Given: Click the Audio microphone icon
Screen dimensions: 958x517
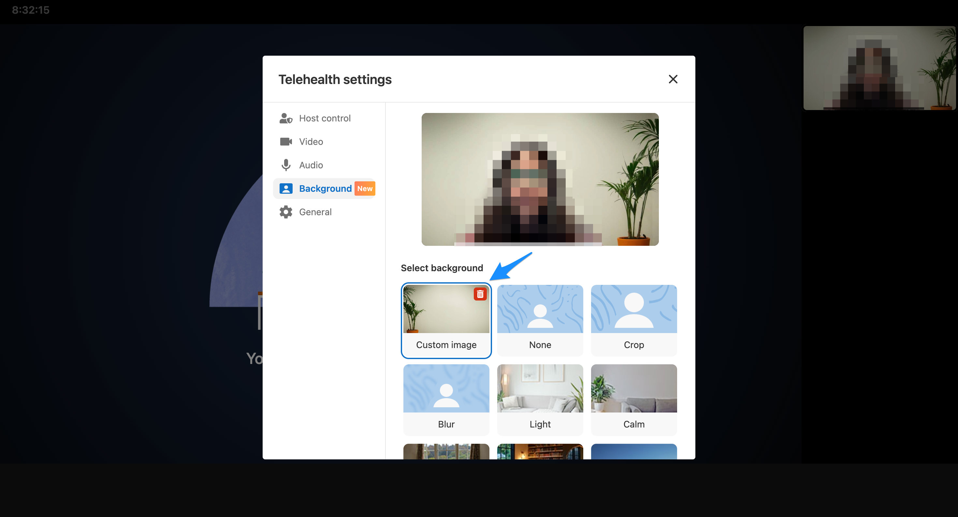Looking at the screenshot, I should [x=286, y=165].
